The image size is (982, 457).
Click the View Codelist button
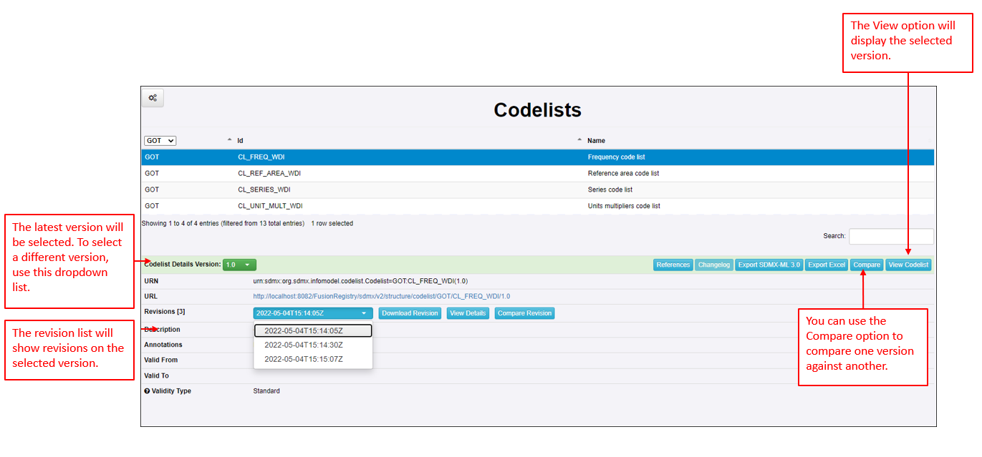pos(908,265)
